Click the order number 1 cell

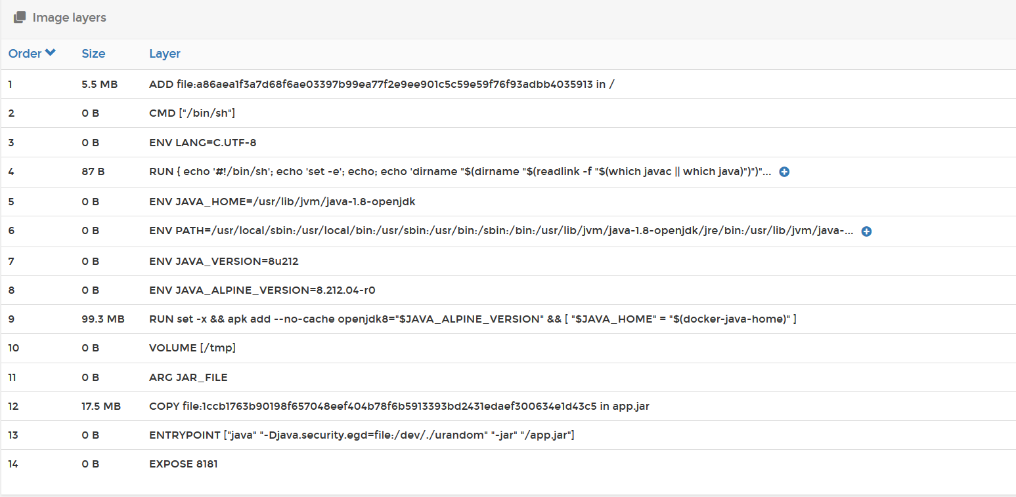(x=11, y=84)
